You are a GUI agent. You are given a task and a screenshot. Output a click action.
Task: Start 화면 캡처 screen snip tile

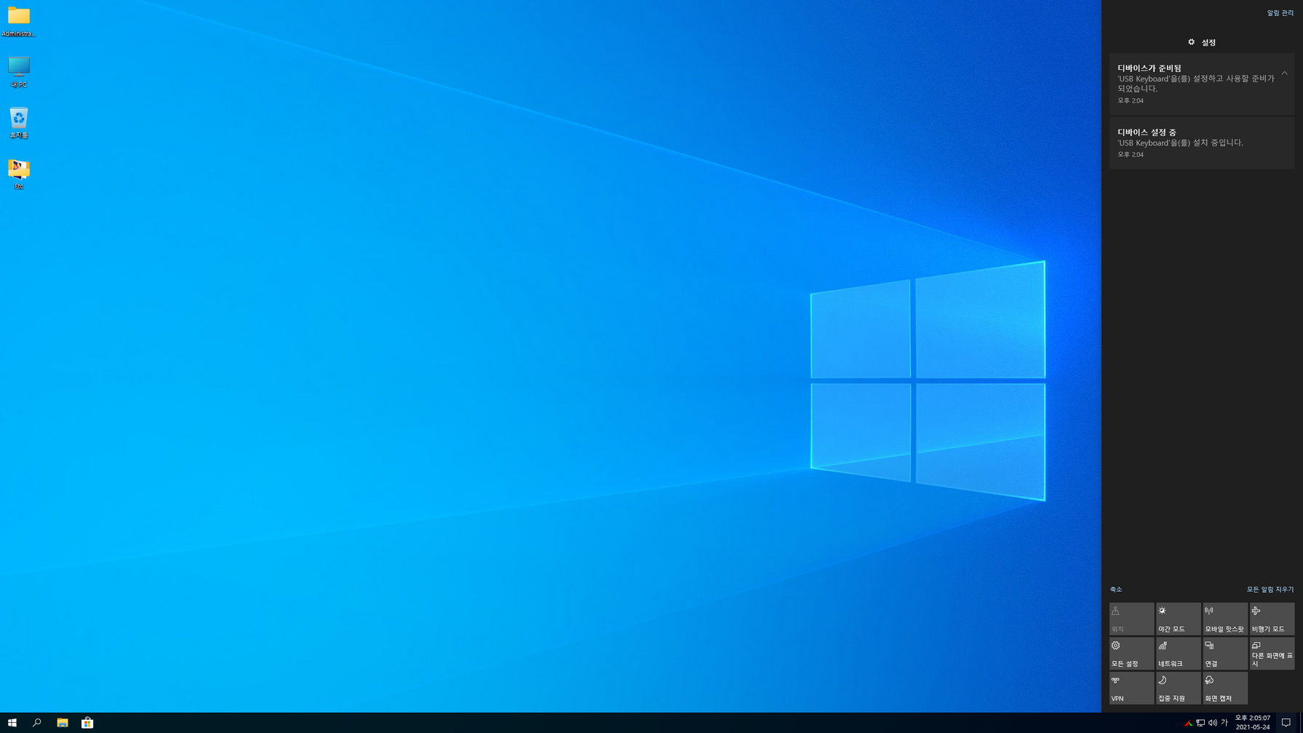1225,688
